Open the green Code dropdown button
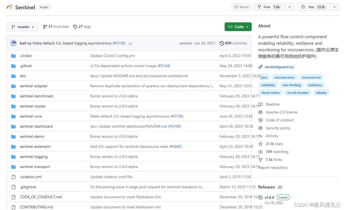345x210 pixels. pos(238,27)
